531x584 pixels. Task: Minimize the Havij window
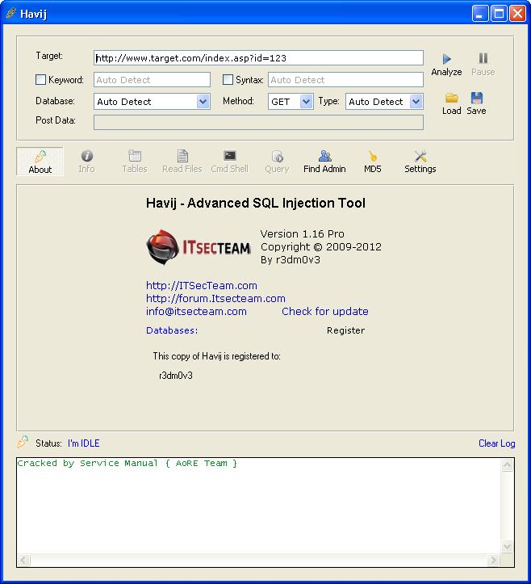[480, 14]
